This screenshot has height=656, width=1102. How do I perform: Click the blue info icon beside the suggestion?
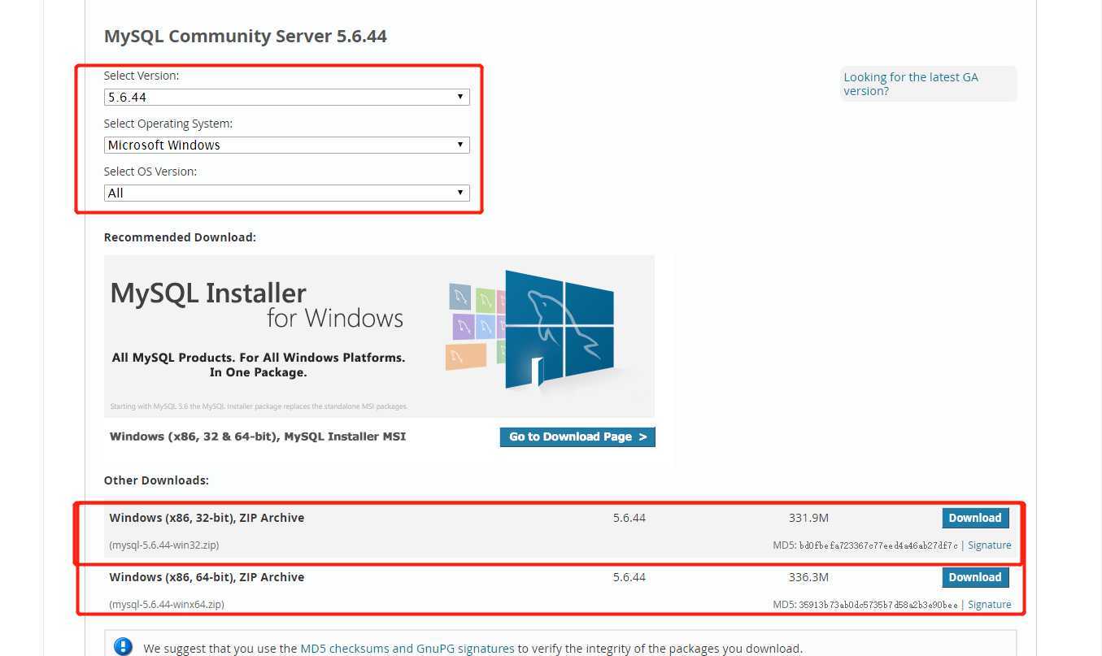[x=123, y=647]
